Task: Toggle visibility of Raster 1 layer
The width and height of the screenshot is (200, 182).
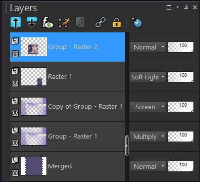Action: coord(15,83)
